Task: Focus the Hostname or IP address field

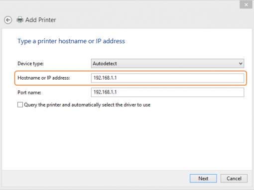Action: point(167,78)
